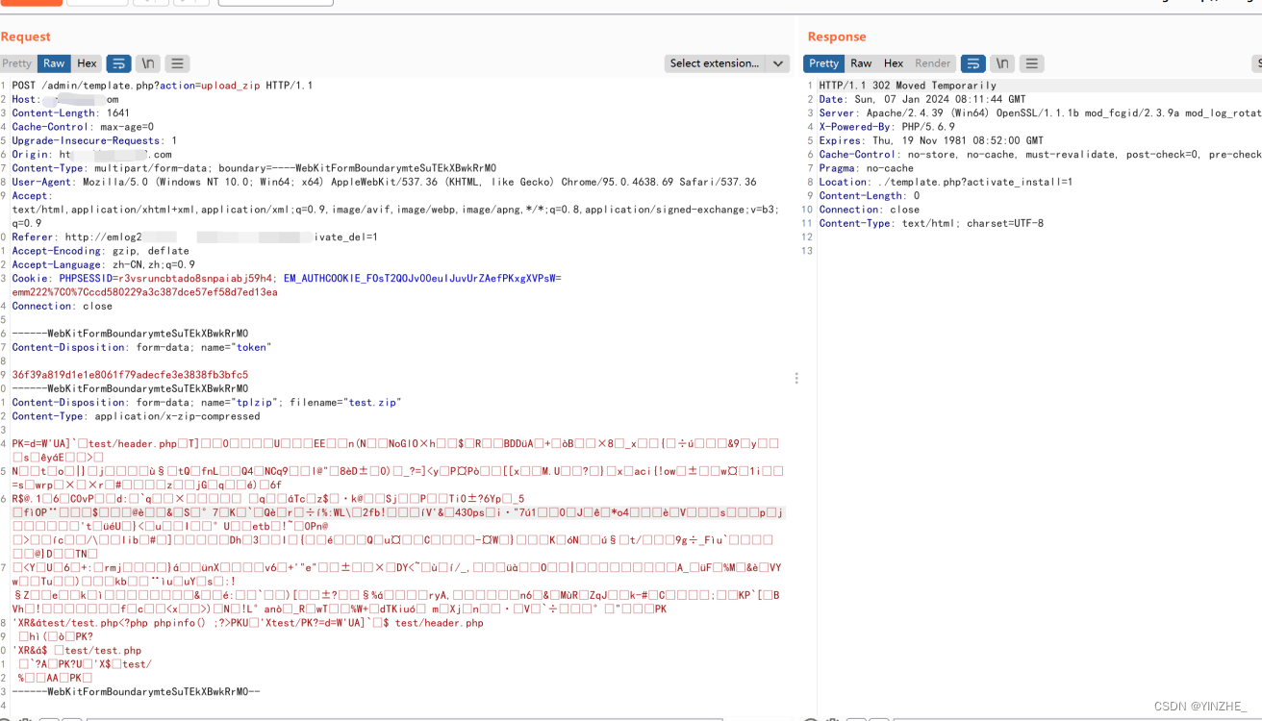Open Response panel hamburger options menu

click(x=1032, y=63)
